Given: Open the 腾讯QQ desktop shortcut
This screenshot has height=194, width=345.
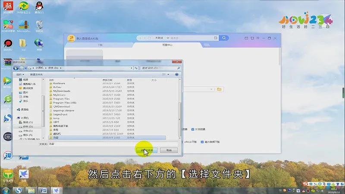Looking at the screenshot, I should (x=39, y=7).
